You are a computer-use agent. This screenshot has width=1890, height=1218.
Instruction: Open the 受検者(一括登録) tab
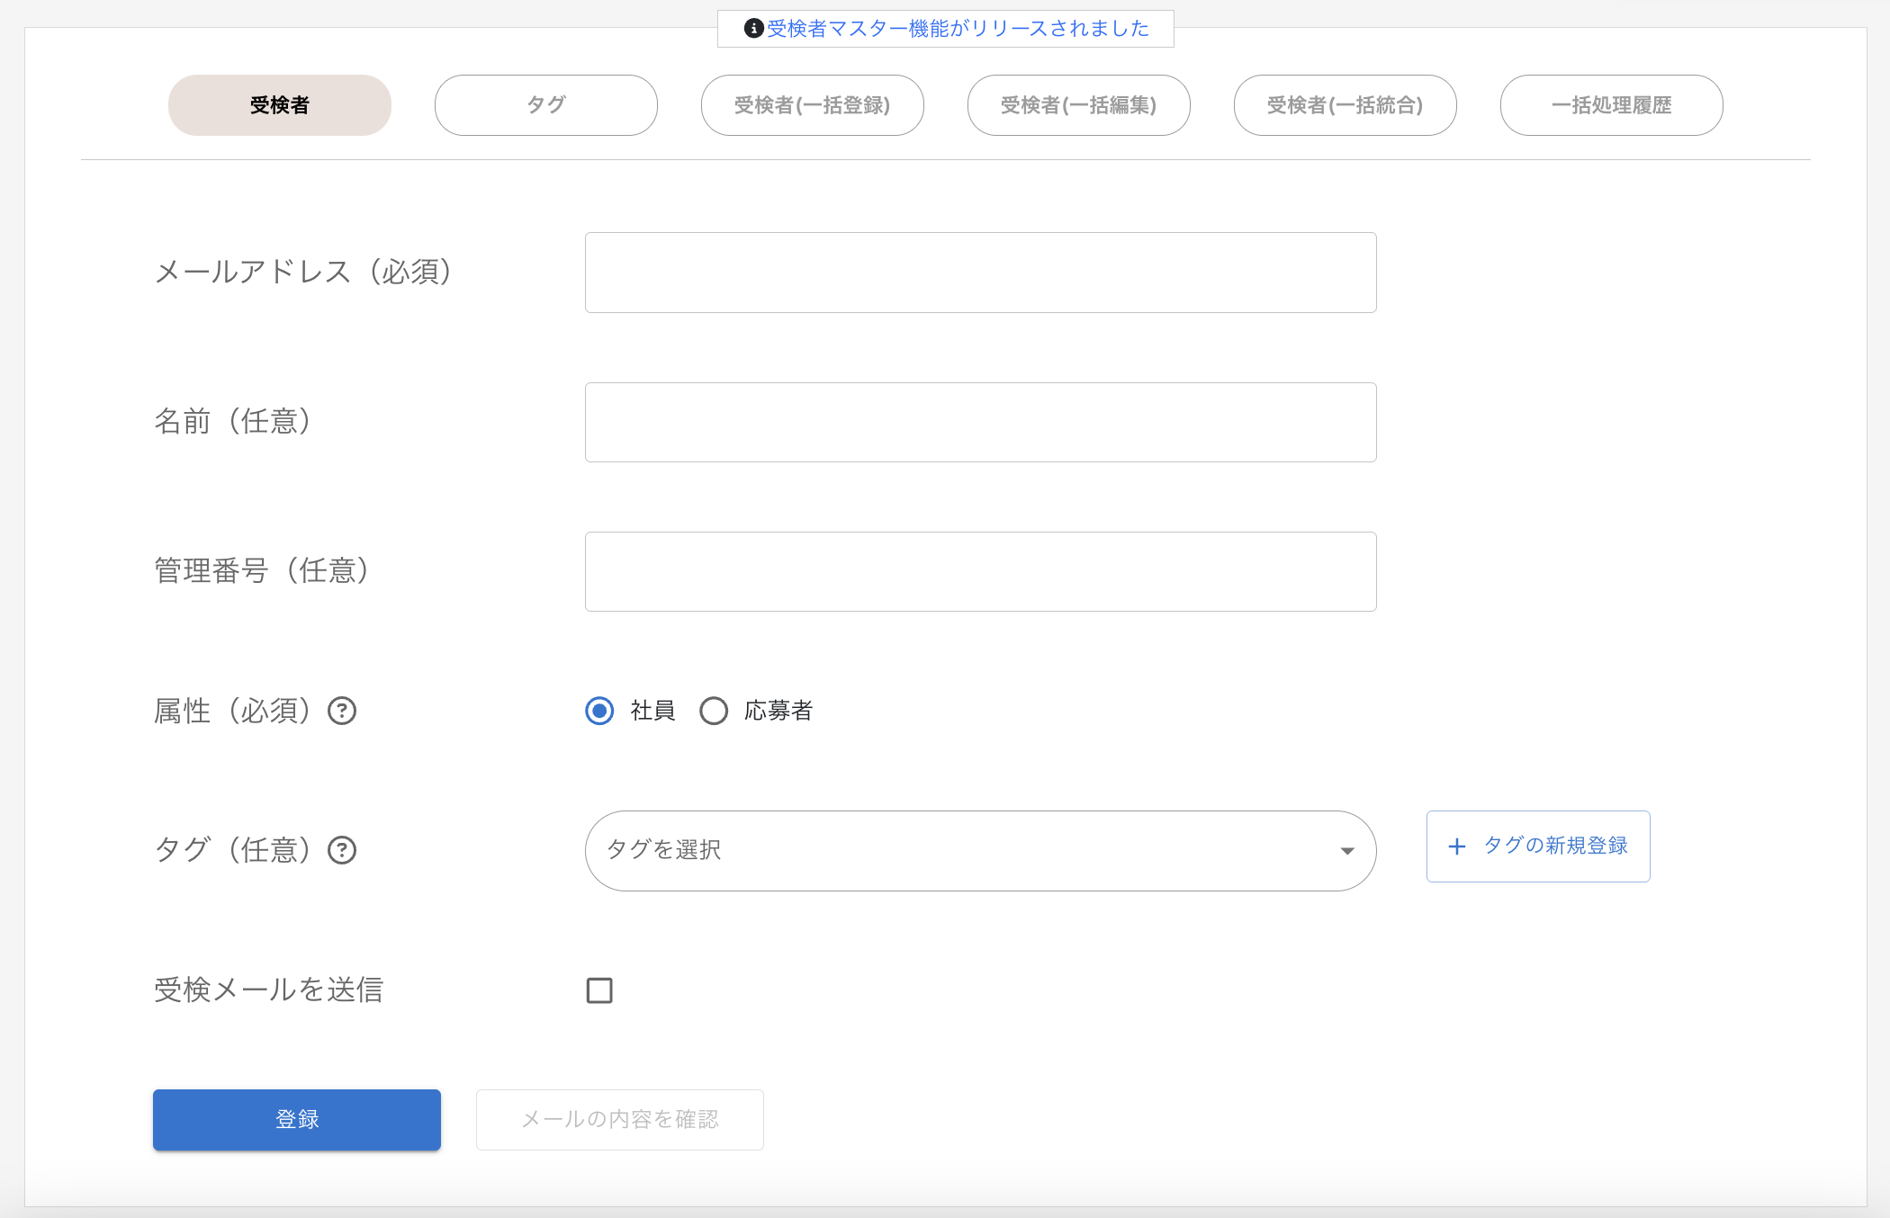coord(812,105)
